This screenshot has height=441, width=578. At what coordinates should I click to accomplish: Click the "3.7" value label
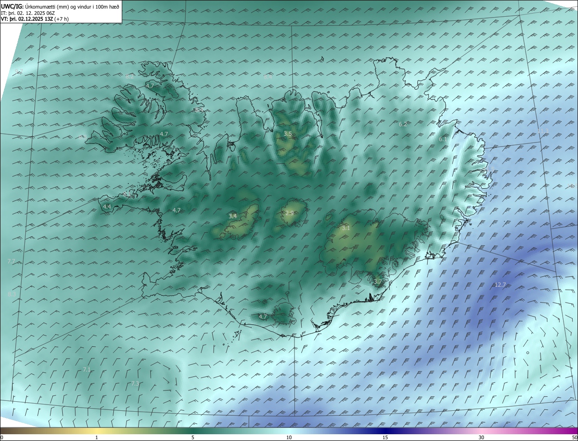click(x=378, y=282)
